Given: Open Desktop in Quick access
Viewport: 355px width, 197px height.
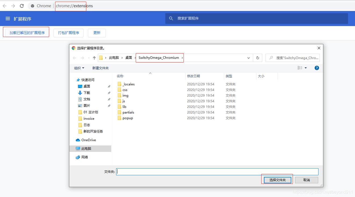Looking at the screenshot, I should [x=84, y=86].
